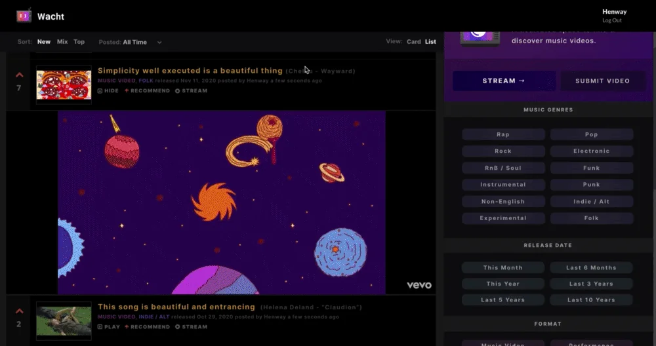Filter release date to This Year

click(503, 283)
